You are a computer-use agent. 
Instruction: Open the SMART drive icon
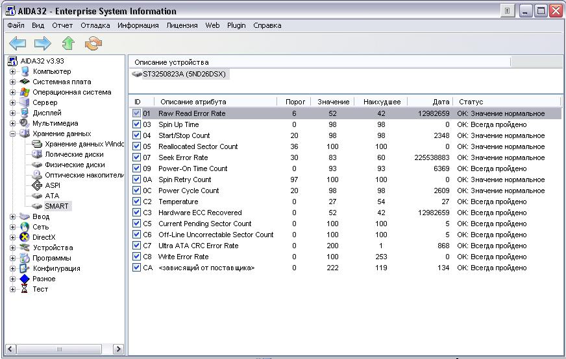coord(37,206)
